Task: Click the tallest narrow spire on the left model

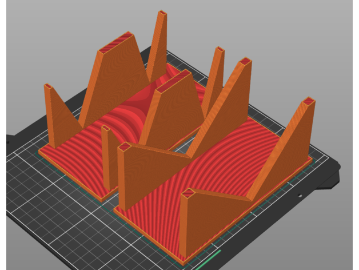Action: 158,46
